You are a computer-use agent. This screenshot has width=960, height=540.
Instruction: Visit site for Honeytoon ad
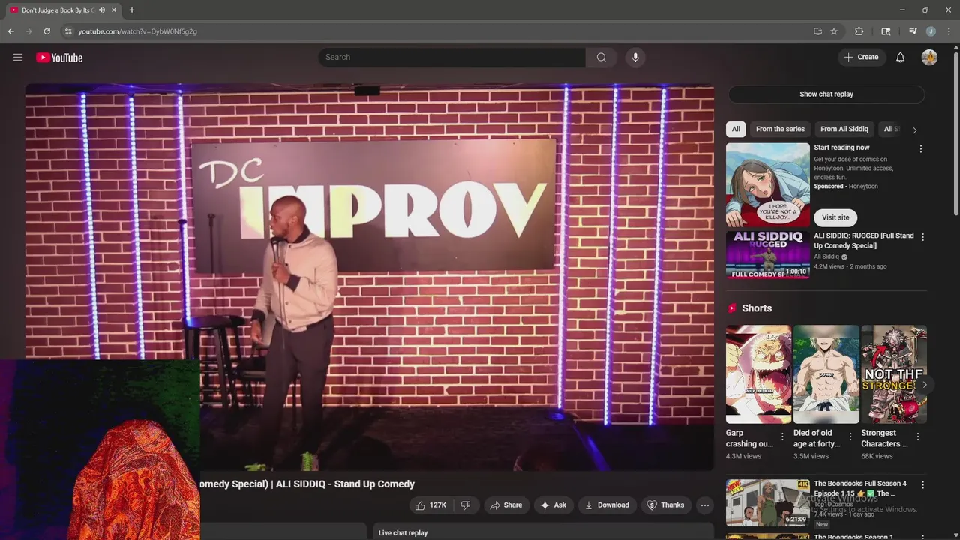tap(835, 217)
